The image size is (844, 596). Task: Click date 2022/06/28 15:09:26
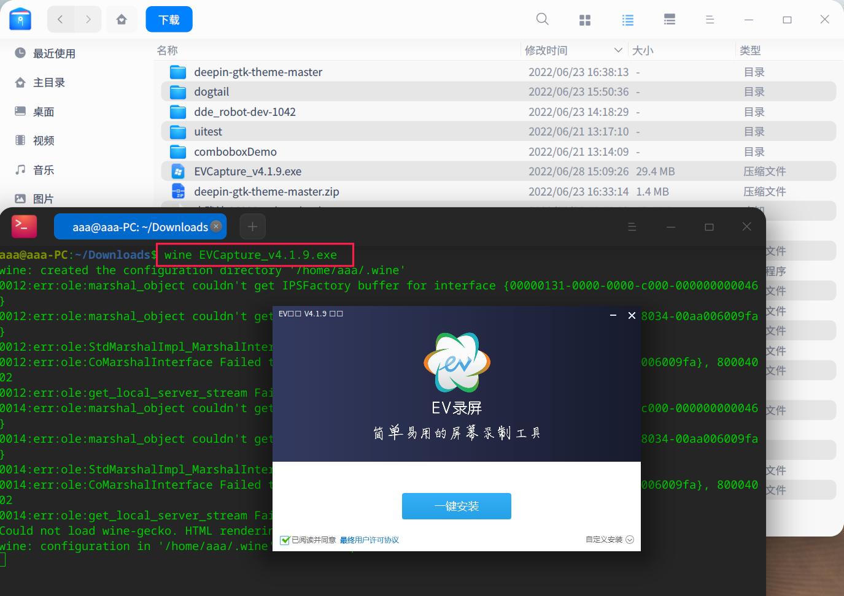point(578,172)
